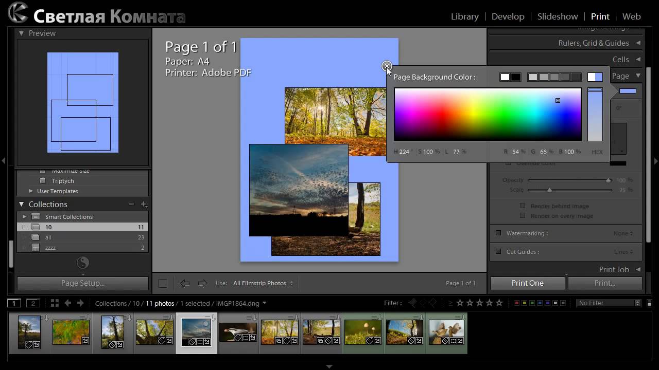Filter by green color label
The image size is (659, 370).
pyautogui.click(x=532, y=303)
